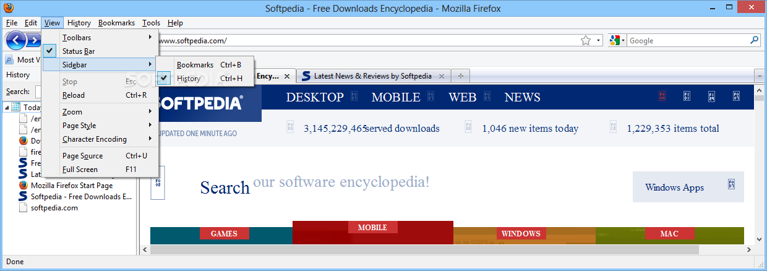Click the page icon next to softpedia.com history entry
This screenshot has height=271, width=767.
coord(24,208)
